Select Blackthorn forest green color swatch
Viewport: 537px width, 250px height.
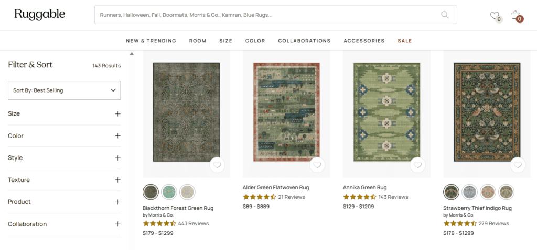pyautogui.click(x=151, y=192)
